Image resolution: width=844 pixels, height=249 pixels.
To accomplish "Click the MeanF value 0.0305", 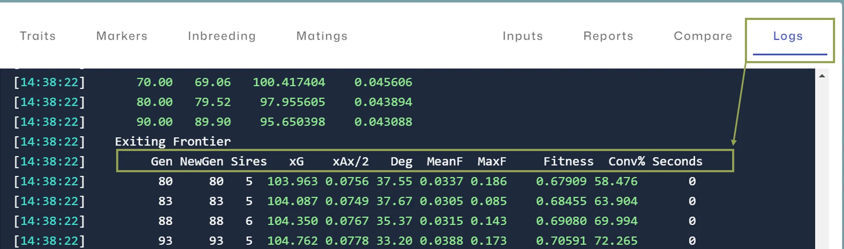I will [x=441, y=201].
